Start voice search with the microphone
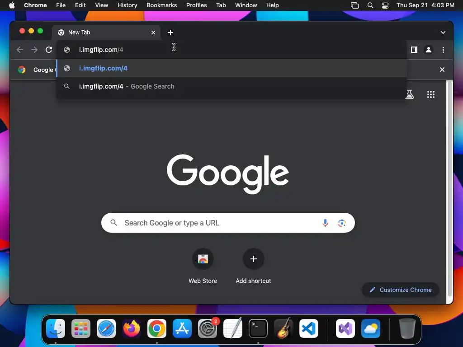This screenshot has width=463, height=347. (x=325, y=223)
